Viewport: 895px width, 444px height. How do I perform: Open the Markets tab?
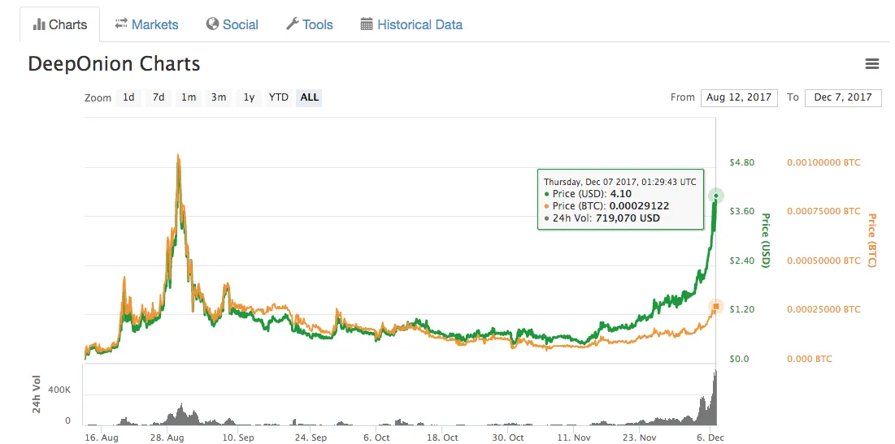click(x=146, y=24)
